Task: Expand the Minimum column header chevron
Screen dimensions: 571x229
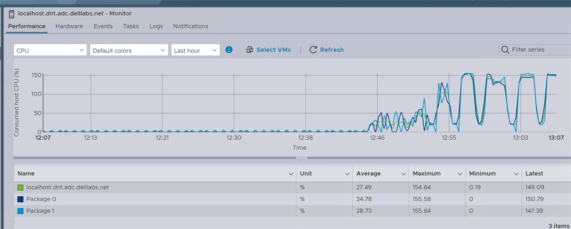Action: [516, 174]
